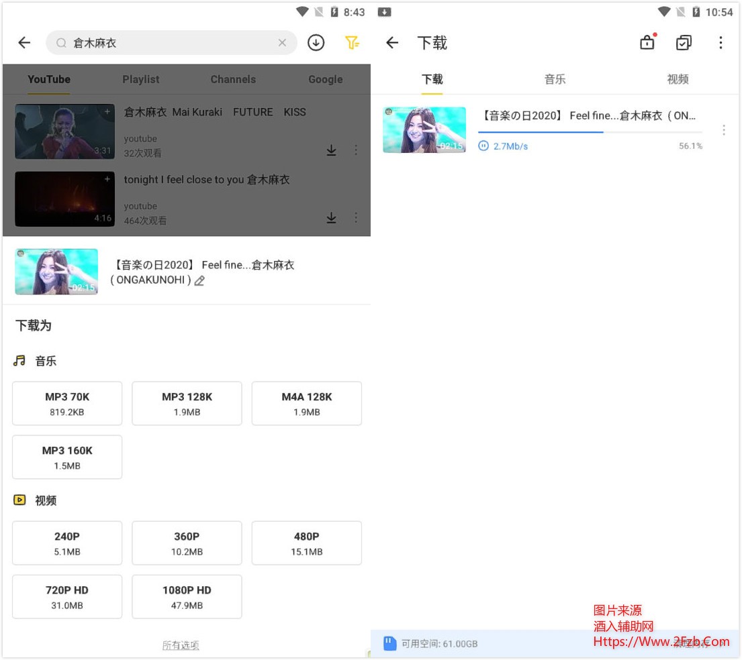Tap the multi-select checkbox icon
The height and width of the screenshot is (660, 742).
(684, 43)
